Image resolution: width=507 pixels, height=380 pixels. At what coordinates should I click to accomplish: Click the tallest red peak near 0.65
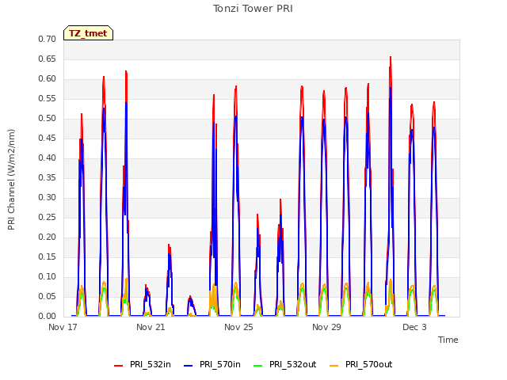pos(391,58)
